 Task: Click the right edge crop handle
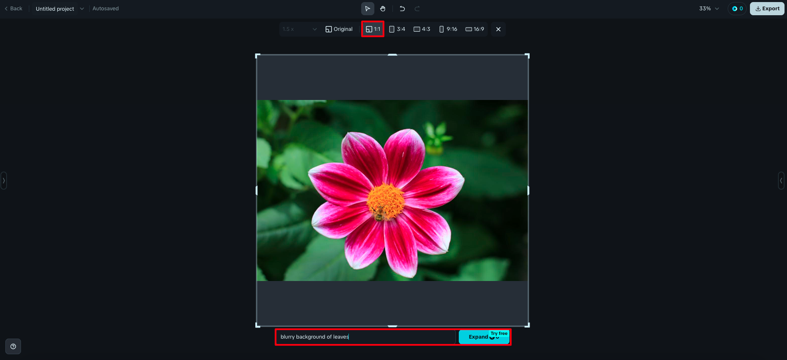point(528,190)
